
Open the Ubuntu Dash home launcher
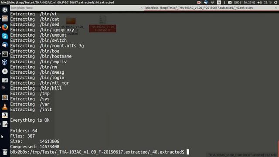[5, 10]
